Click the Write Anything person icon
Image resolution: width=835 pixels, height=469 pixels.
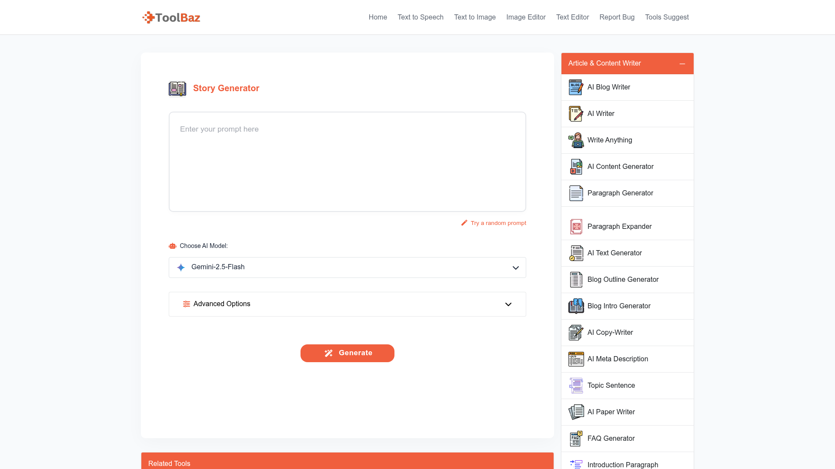[576, 140]
